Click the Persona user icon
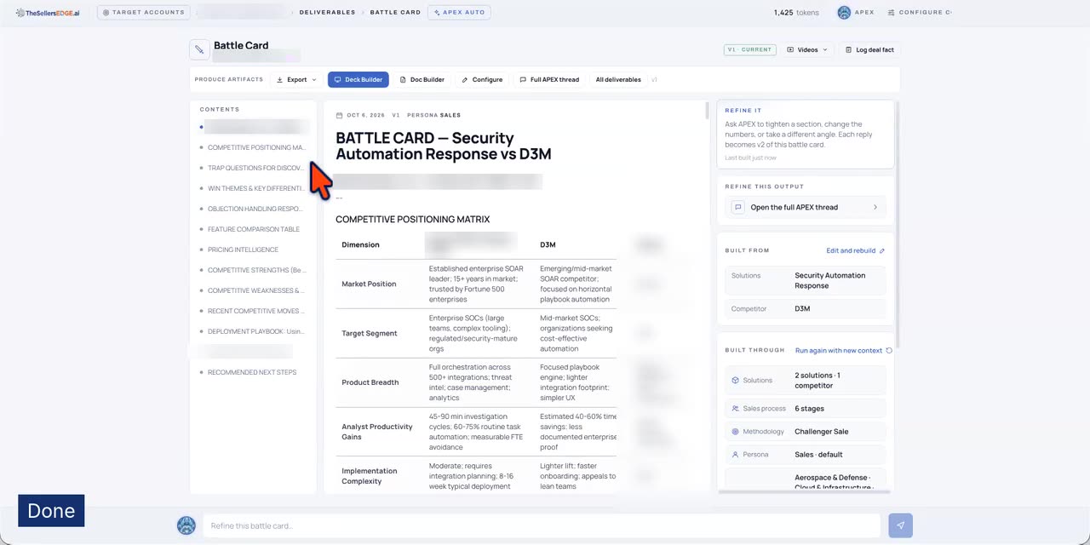 tap(736, 455)
